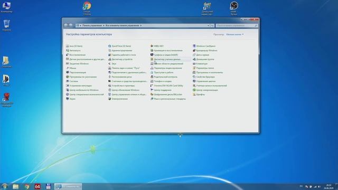338x190 pixels.
Task: Open Автозапуск settings icon
Action: pos(68,51)
